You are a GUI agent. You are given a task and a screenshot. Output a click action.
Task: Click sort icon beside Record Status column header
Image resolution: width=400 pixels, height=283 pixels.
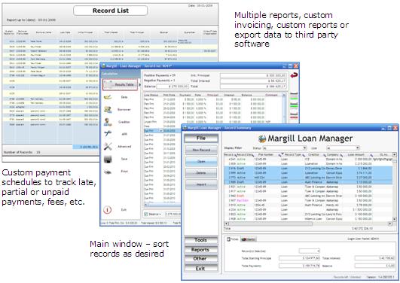[x=254, y=155]
